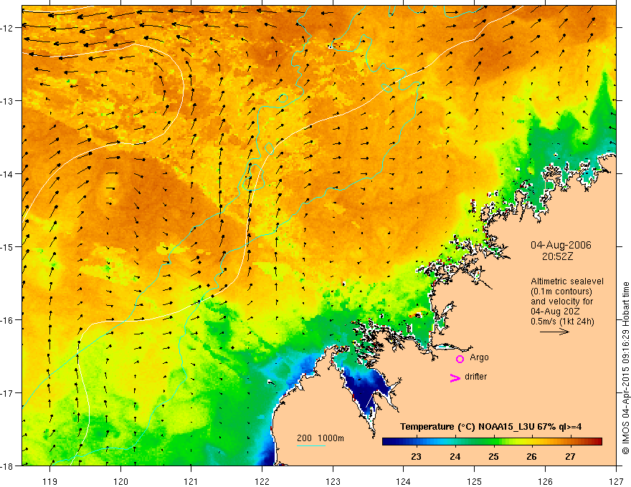This screenshot has width=631, height=487.
Task: Click the dark red end of temperature colorbar
Action: pyautogui.click(x=598, y=442)
